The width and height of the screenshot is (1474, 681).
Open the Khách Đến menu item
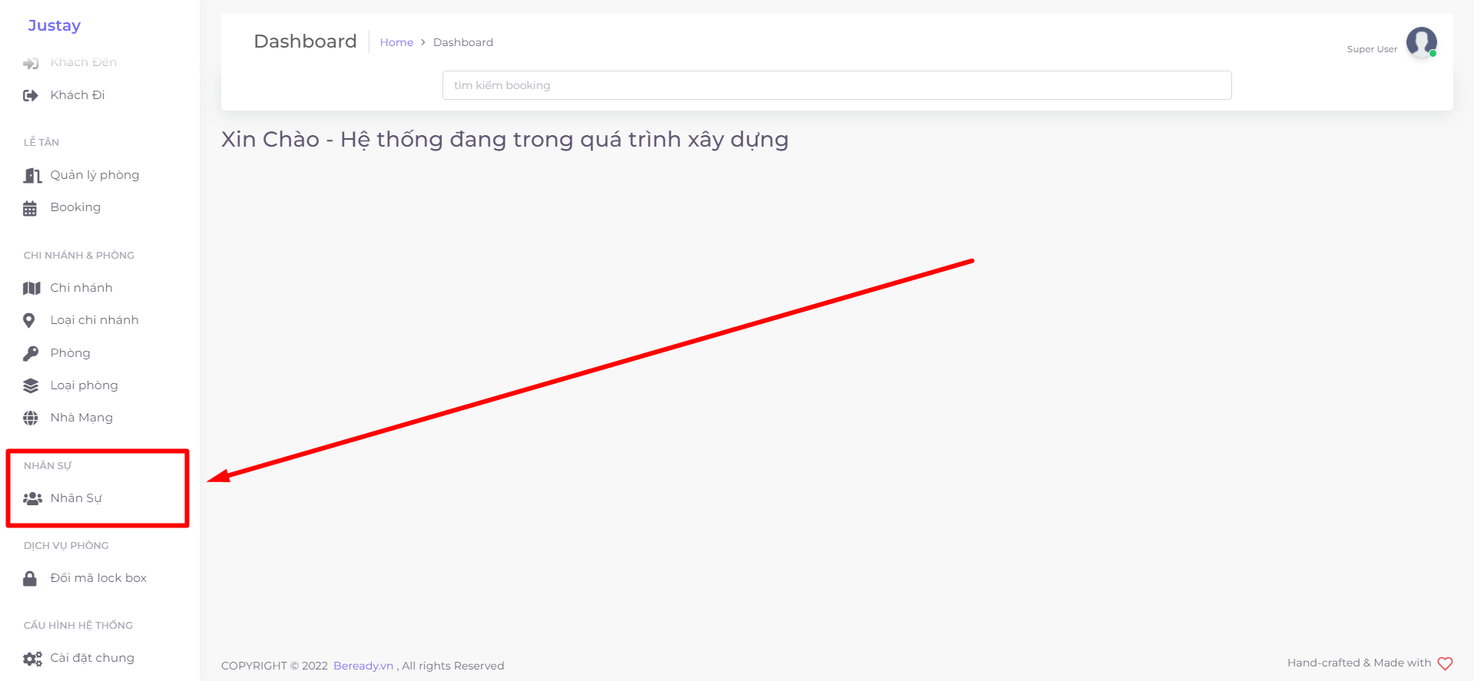[83, 62]
